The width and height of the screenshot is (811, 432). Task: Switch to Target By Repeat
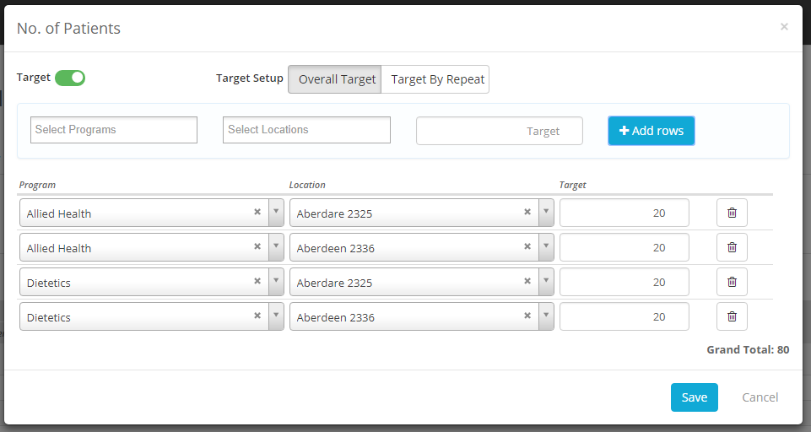[x=436, y=79]
